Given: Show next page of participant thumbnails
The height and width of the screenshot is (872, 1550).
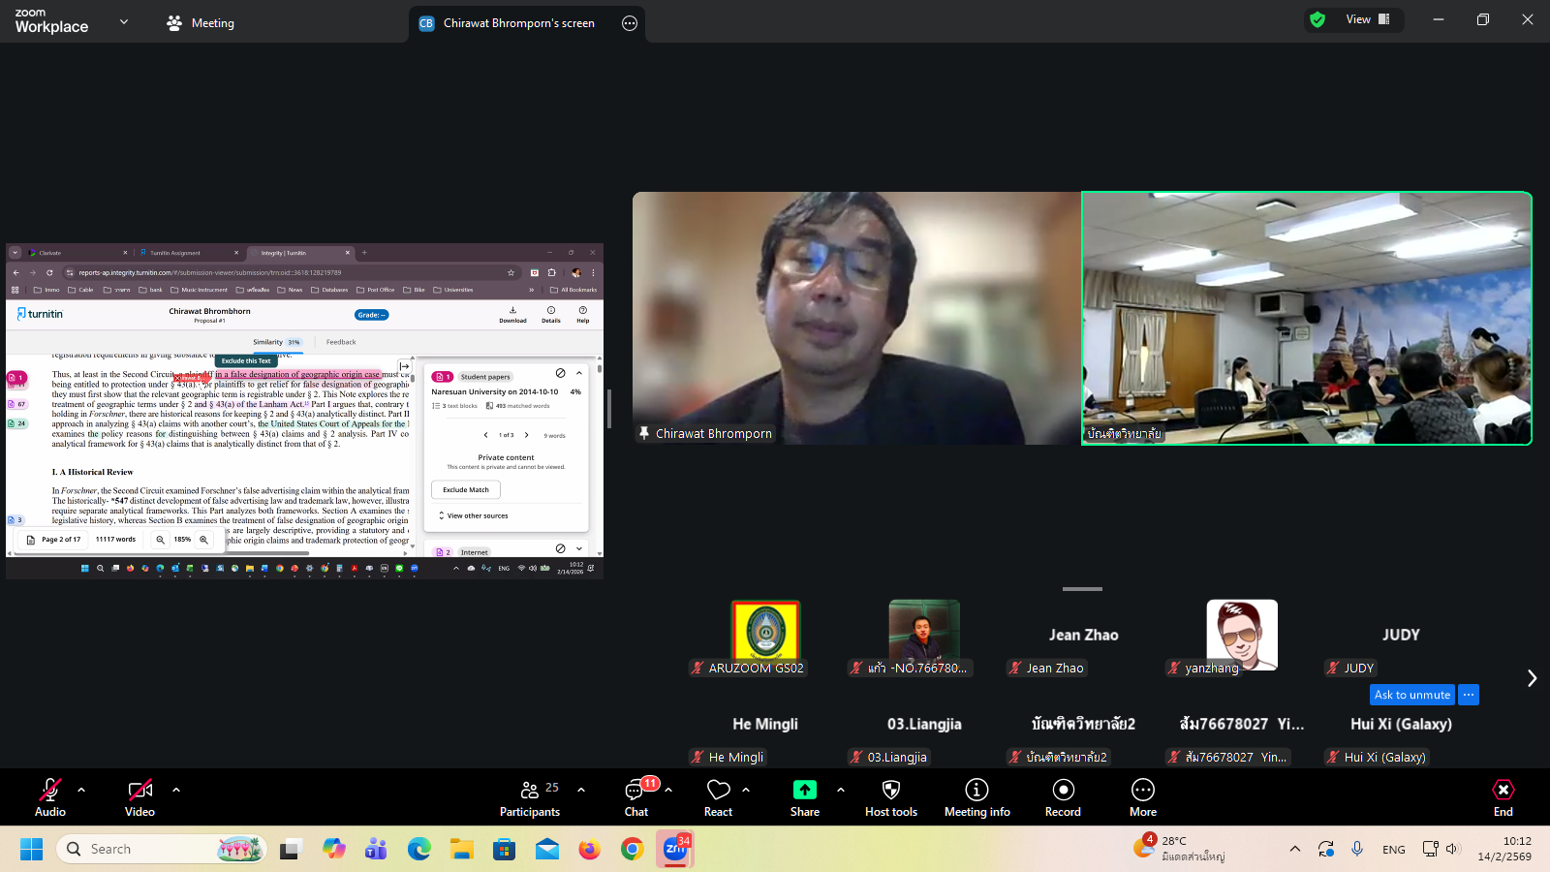Looking at the screenshot, I should (1532, 678).
